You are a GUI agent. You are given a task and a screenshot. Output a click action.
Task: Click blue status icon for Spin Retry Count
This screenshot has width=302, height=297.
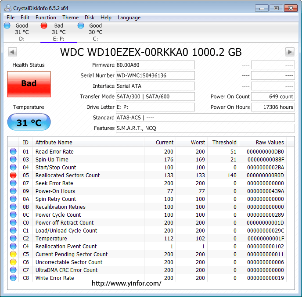[13, 199]
